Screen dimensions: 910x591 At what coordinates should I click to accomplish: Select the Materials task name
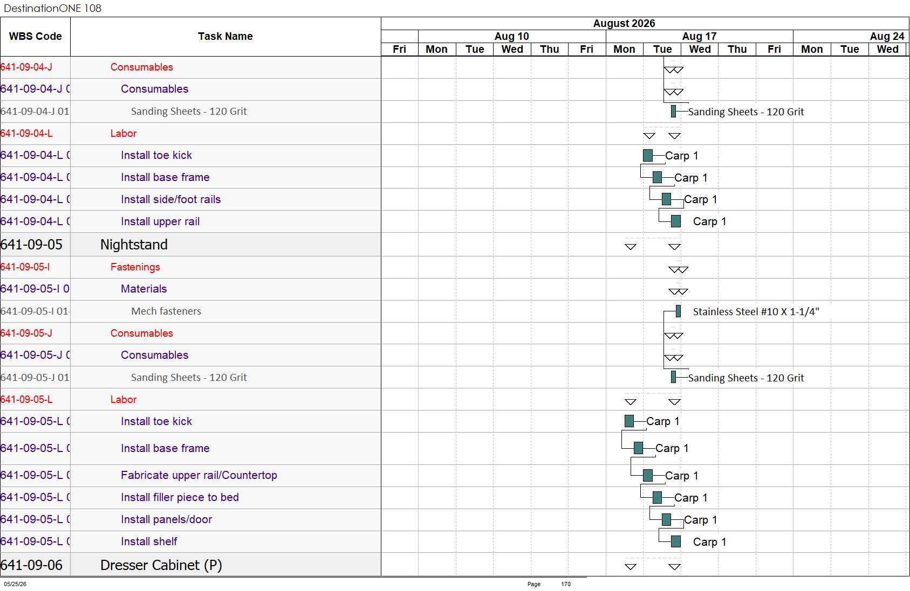[144, 289]
